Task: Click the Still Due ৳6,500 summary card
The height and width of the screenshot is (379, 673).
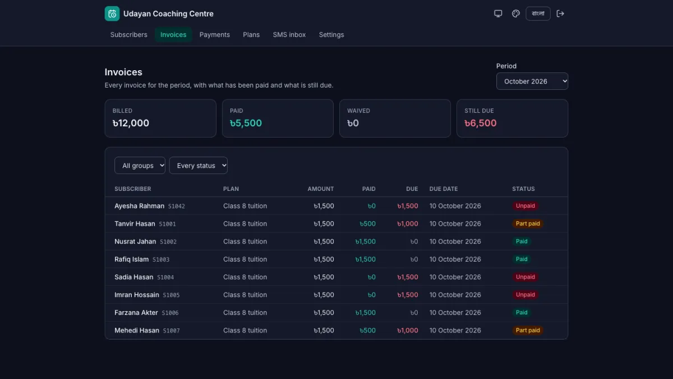Action: point(513,118)
